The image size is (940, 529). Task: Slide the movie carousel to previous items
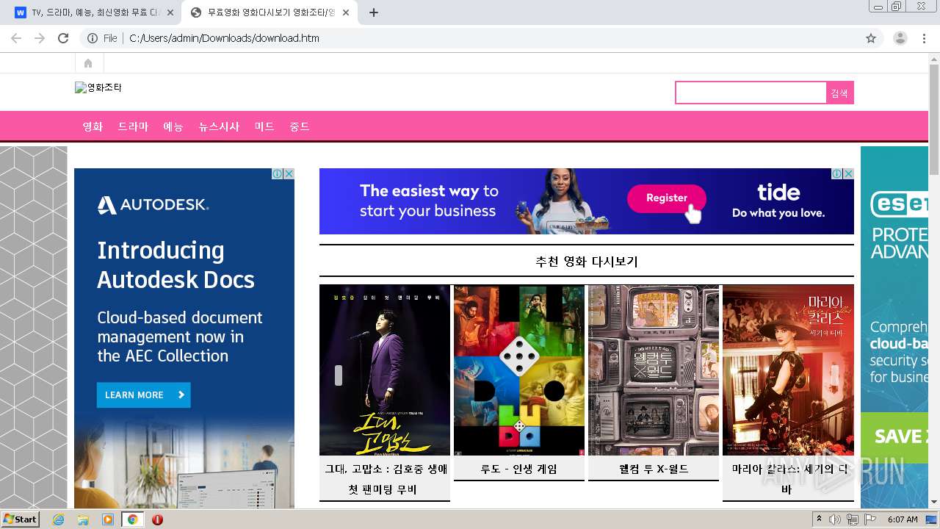(339, 375)
